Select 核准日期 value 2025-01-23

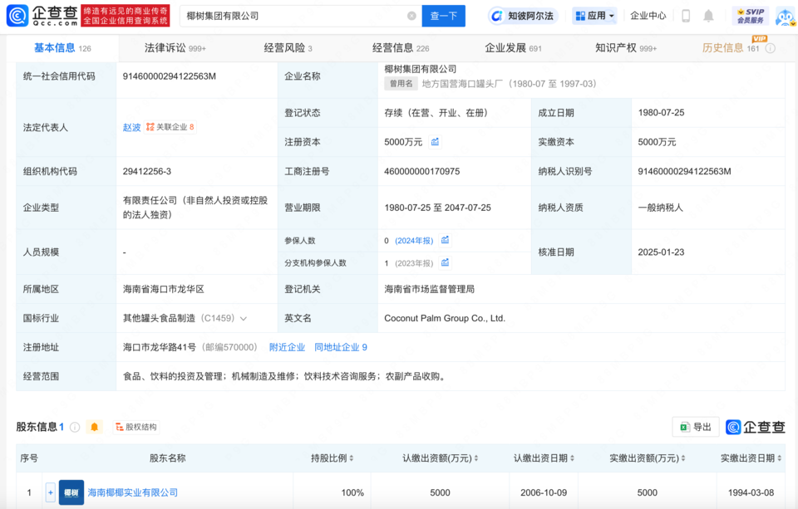[661, 252]
